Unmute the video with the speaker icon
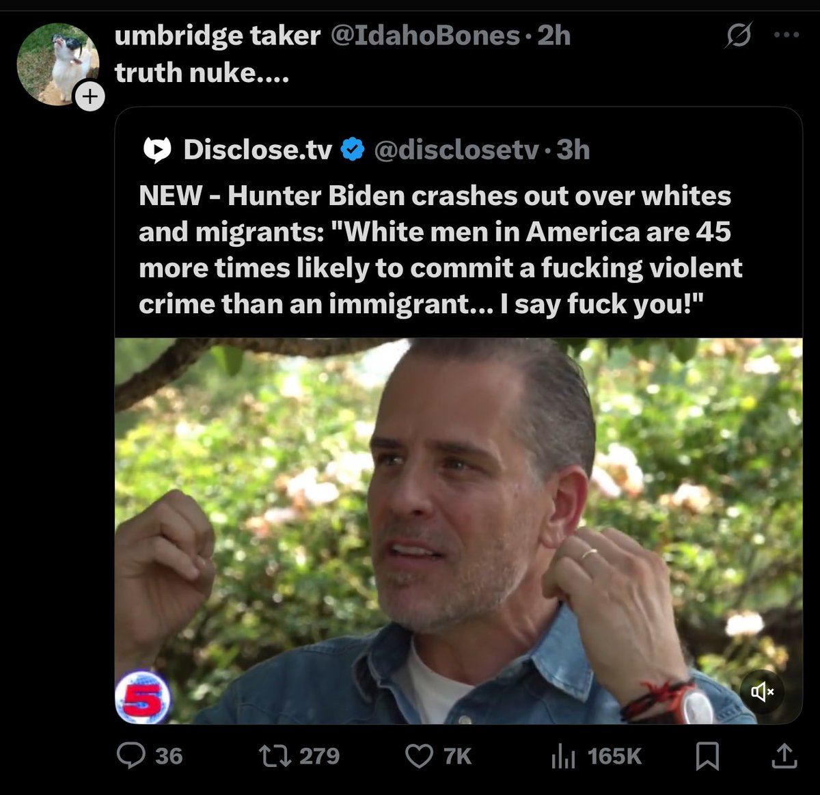820x795 pixels. (x=762, y=692)
